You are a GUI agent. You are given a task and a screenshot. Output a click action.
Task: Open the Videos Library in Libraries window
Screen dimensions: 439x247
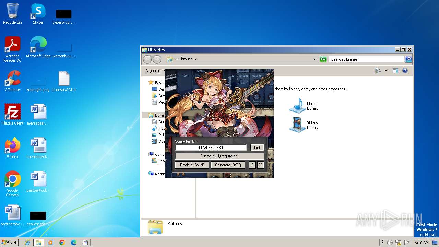tap(304, 125)
